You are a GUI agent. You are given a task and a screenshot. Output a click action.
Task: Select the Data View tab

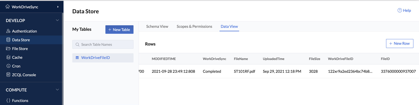pos(229,26)
